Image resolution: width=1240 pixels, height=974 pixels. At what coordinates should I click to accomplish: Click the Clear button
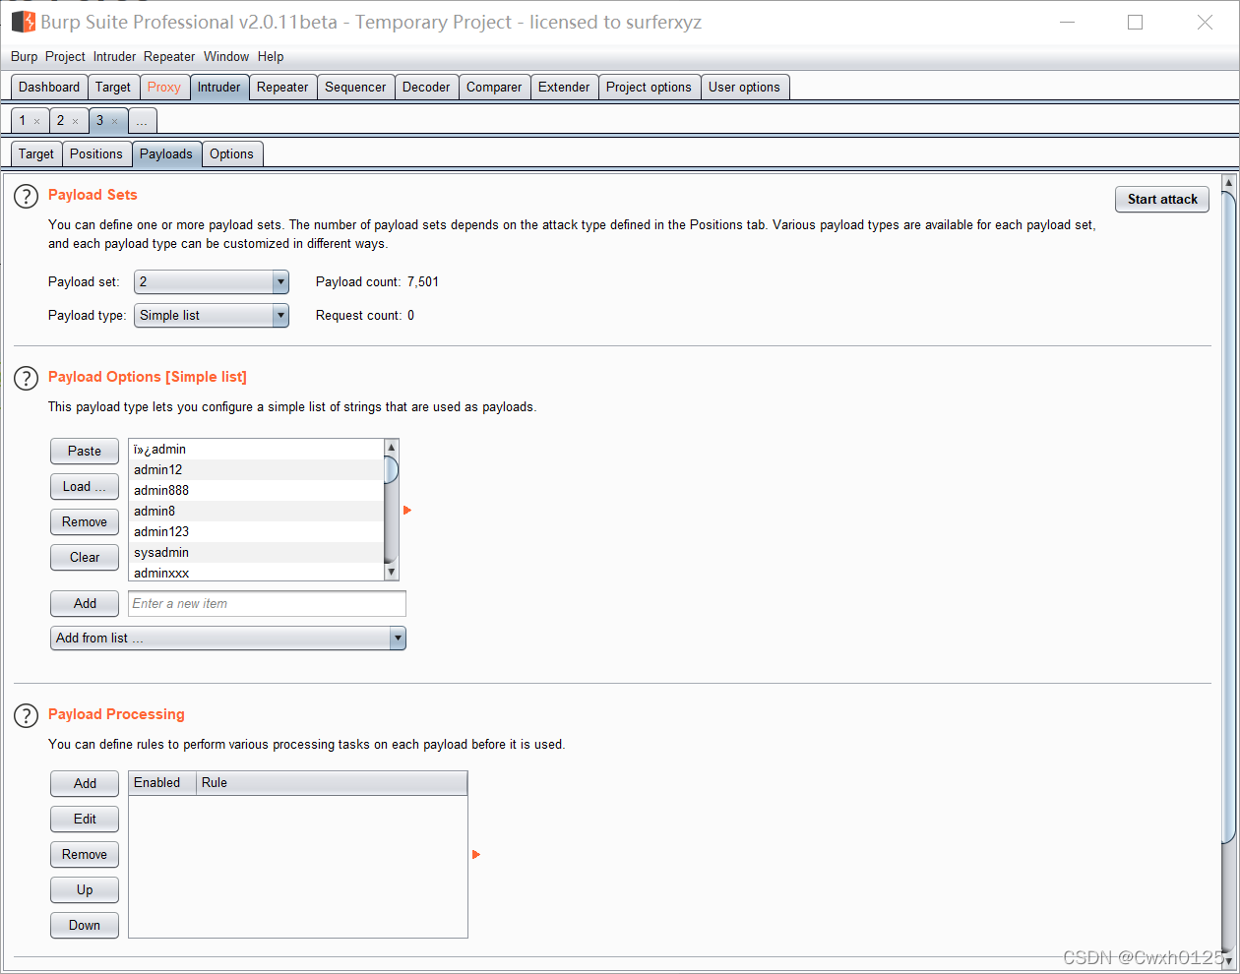(85, 558)
